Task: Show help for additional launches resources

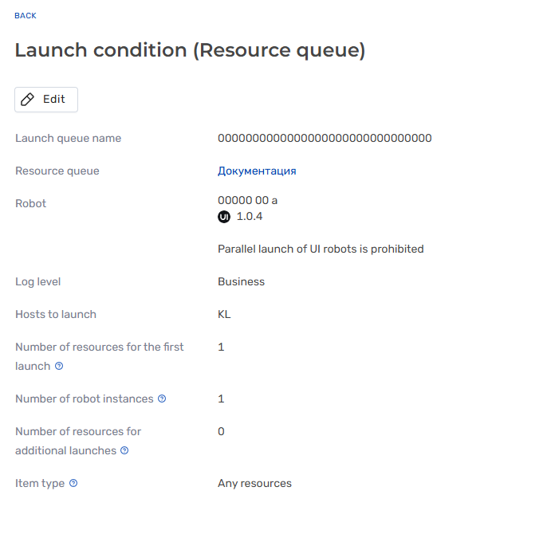Action: coord(124,450)
